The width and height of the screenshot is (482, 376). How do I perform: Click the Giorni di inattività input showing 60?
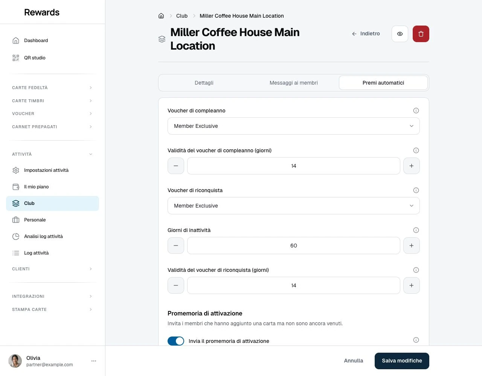(294, 246)
